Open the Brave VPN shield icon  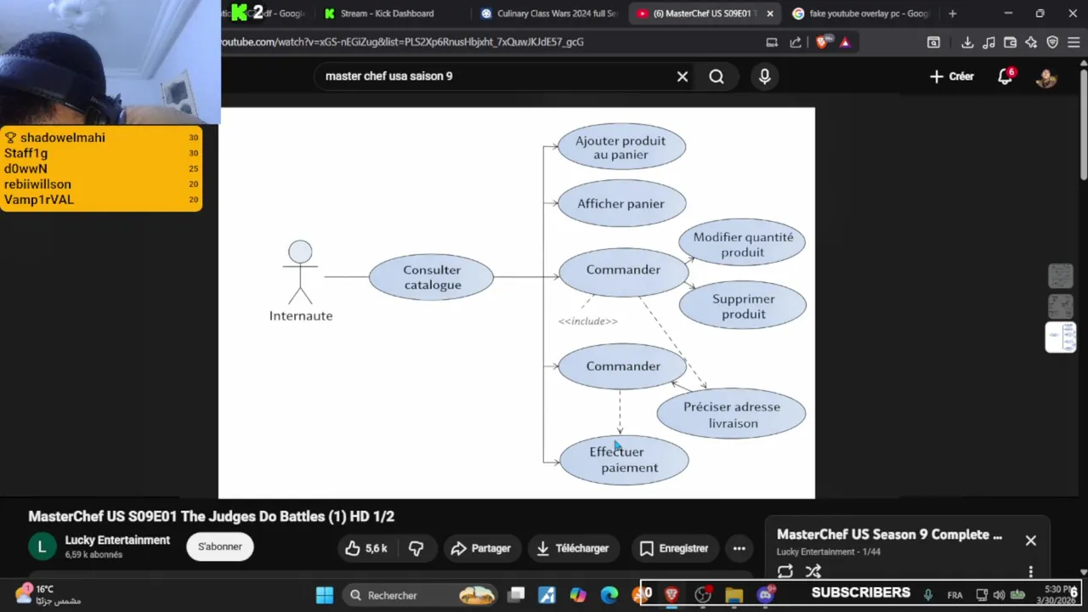tap(1052, 42)
